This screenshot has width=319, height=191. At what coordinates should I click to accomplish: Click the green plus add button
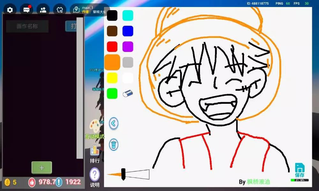click(42, 168)
